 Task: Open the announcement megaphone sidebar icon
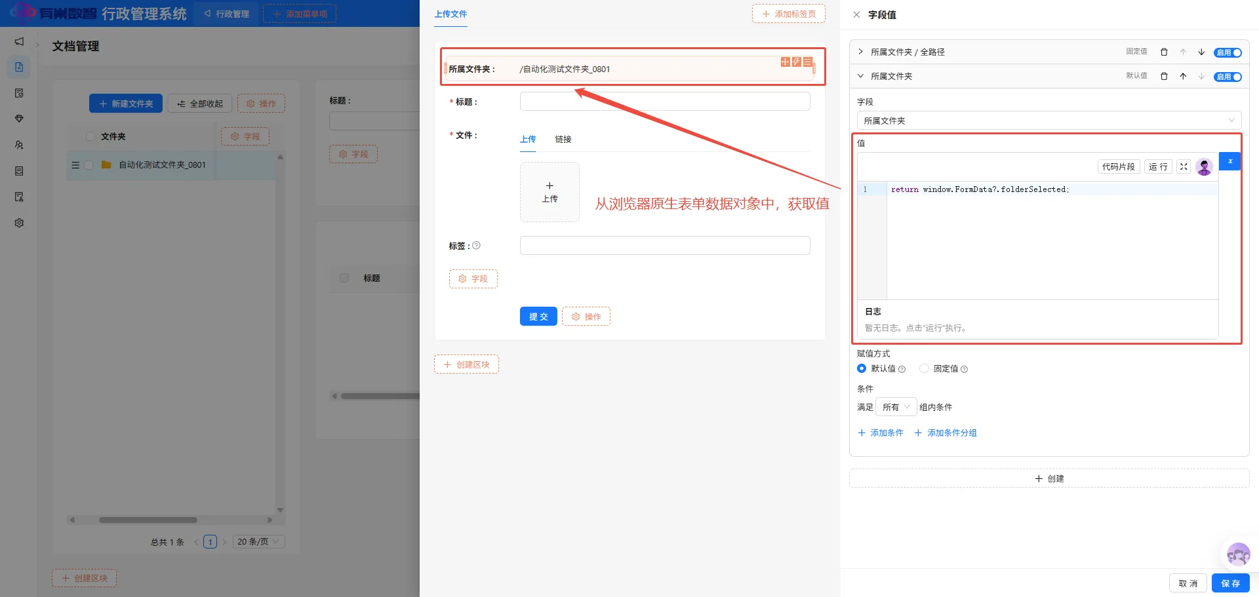19,41
